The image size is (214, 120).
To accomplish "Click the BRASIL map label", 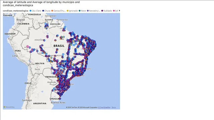I will [x=59, y=46].
